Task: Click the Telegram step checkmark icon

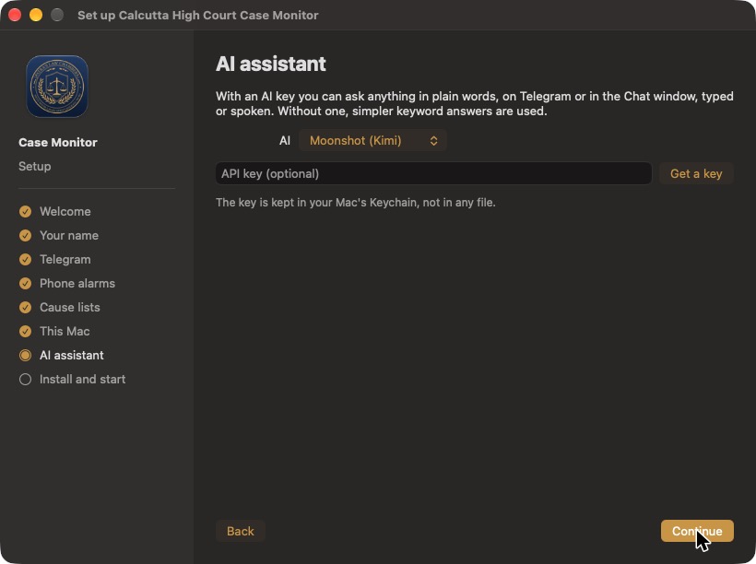Action: pos(25,259)
